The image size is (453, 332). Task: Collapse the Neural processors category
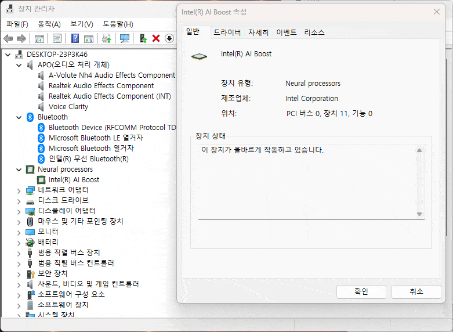tap(19, 169)
